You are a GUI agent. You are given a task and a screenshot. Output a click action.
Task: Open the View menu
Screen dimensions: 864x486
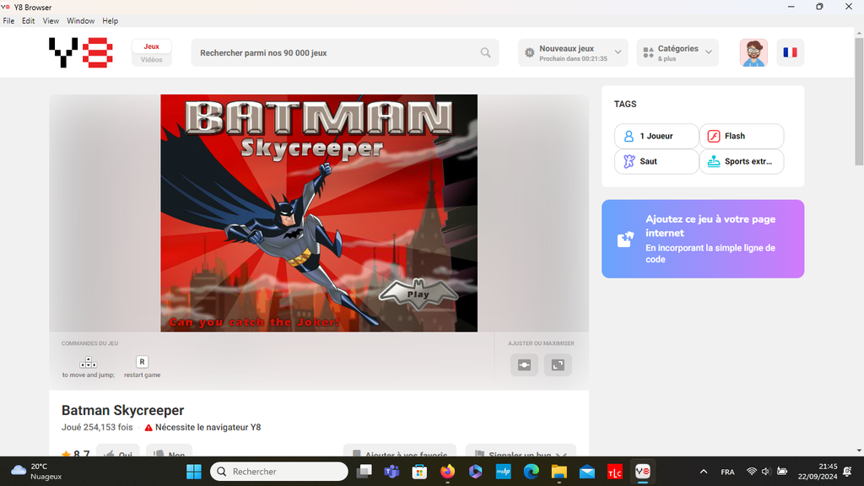click(x=51, y=20)
